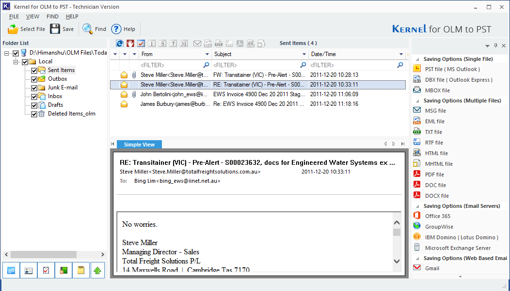Open the Find magnifier tool
The height and width of the screenshot is (291, 510).
click(x=95, y=29)
